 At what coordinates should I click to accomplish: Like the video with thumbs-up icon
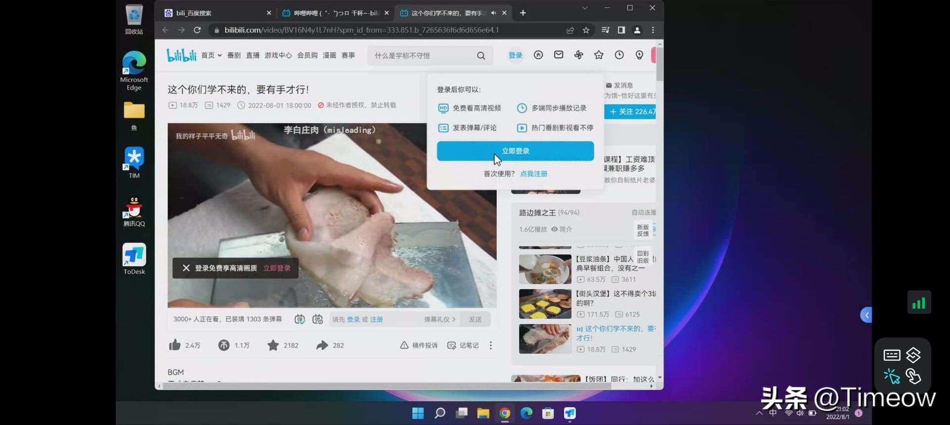point(175,345)
